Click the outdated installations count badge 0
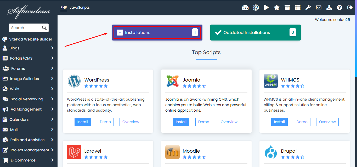The image size is (357, 167). click(293, 33)
